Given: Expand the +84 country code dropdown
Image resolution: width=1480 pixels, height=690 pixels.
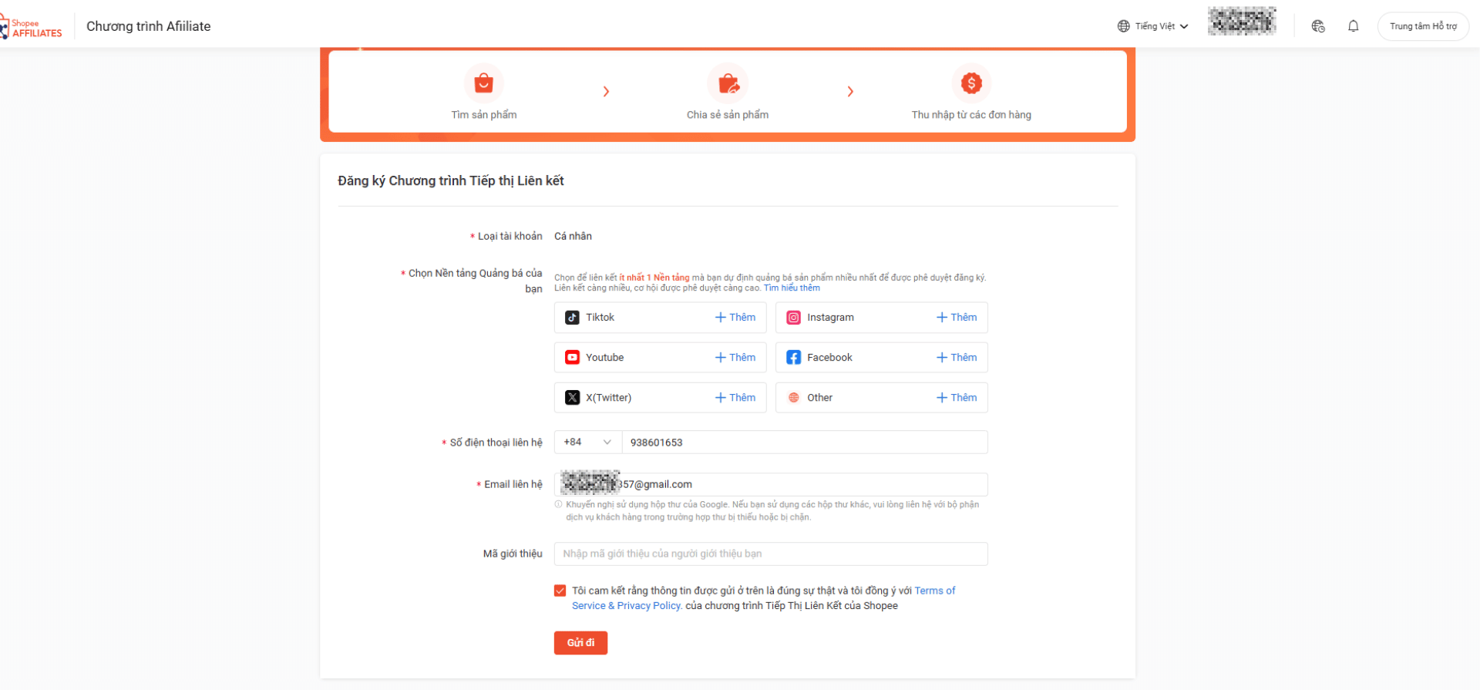Looking at the screenshot, I should (587, 443).
